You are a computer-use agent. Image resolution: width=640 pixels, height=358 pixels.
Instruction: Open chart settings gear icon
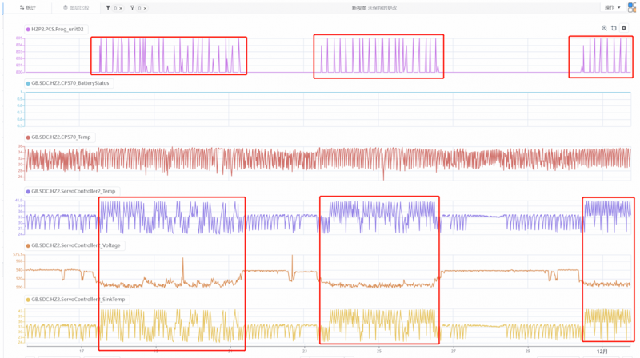(x=624, y=28)
